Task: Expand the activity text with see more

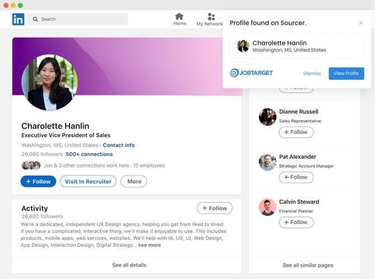Action: 149,245
